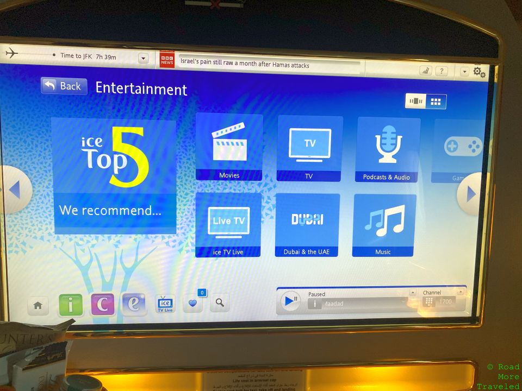Expand the flight info dropdown arrow
This screenshot has width=522, height=391.
pyautogui.click(x=144, y=58)
